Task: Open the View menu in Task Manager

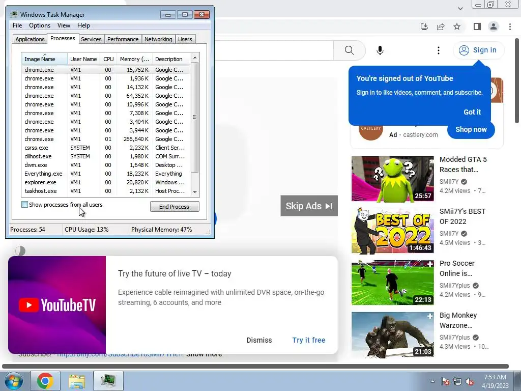Action: pyautogui.click(x=64, y=25)
